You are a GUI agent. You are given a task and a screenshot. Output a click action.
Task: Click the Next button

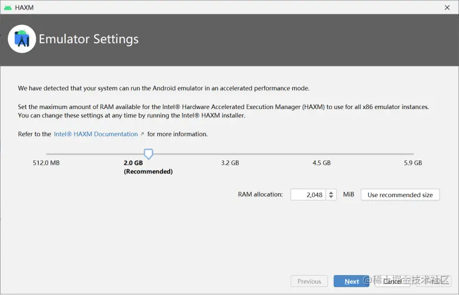click(x=351, y=281)
